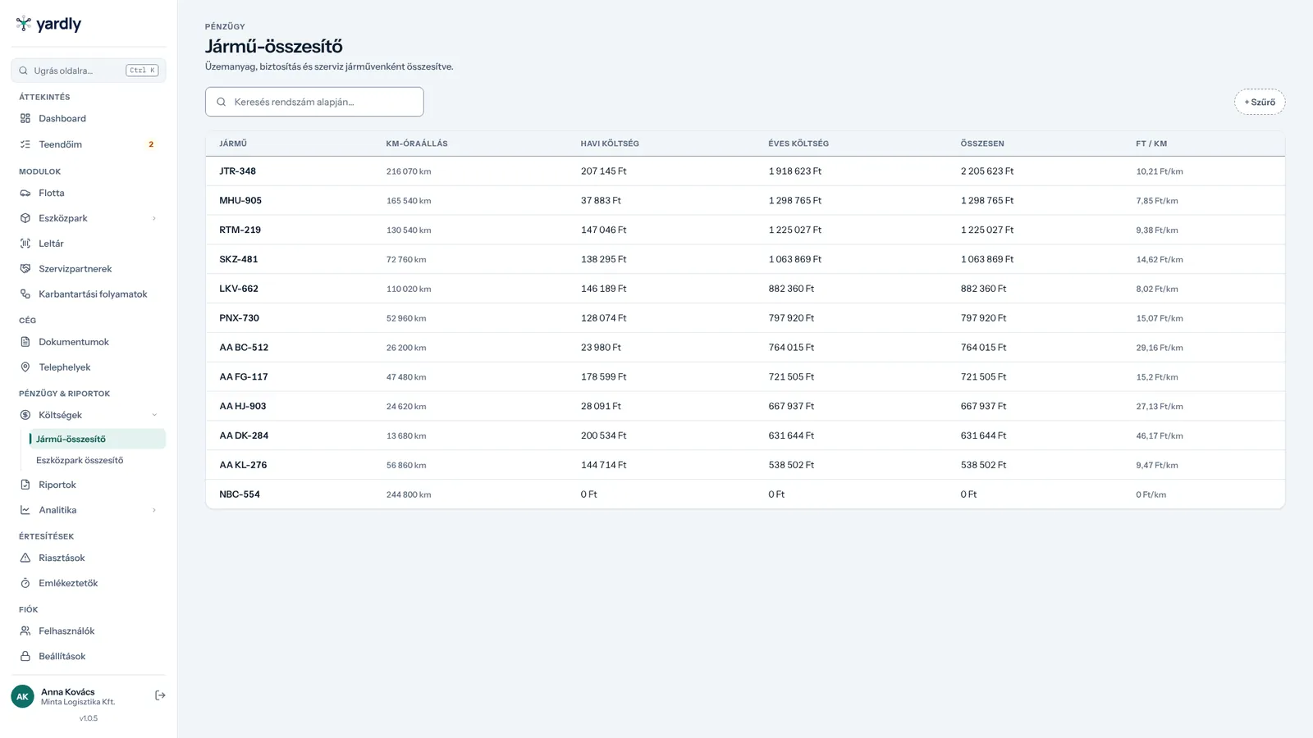Open the Eszközpark összesítő submenu item
Image resolution: width=1313 pixels, height=738 pixels.
pos(80,460)
